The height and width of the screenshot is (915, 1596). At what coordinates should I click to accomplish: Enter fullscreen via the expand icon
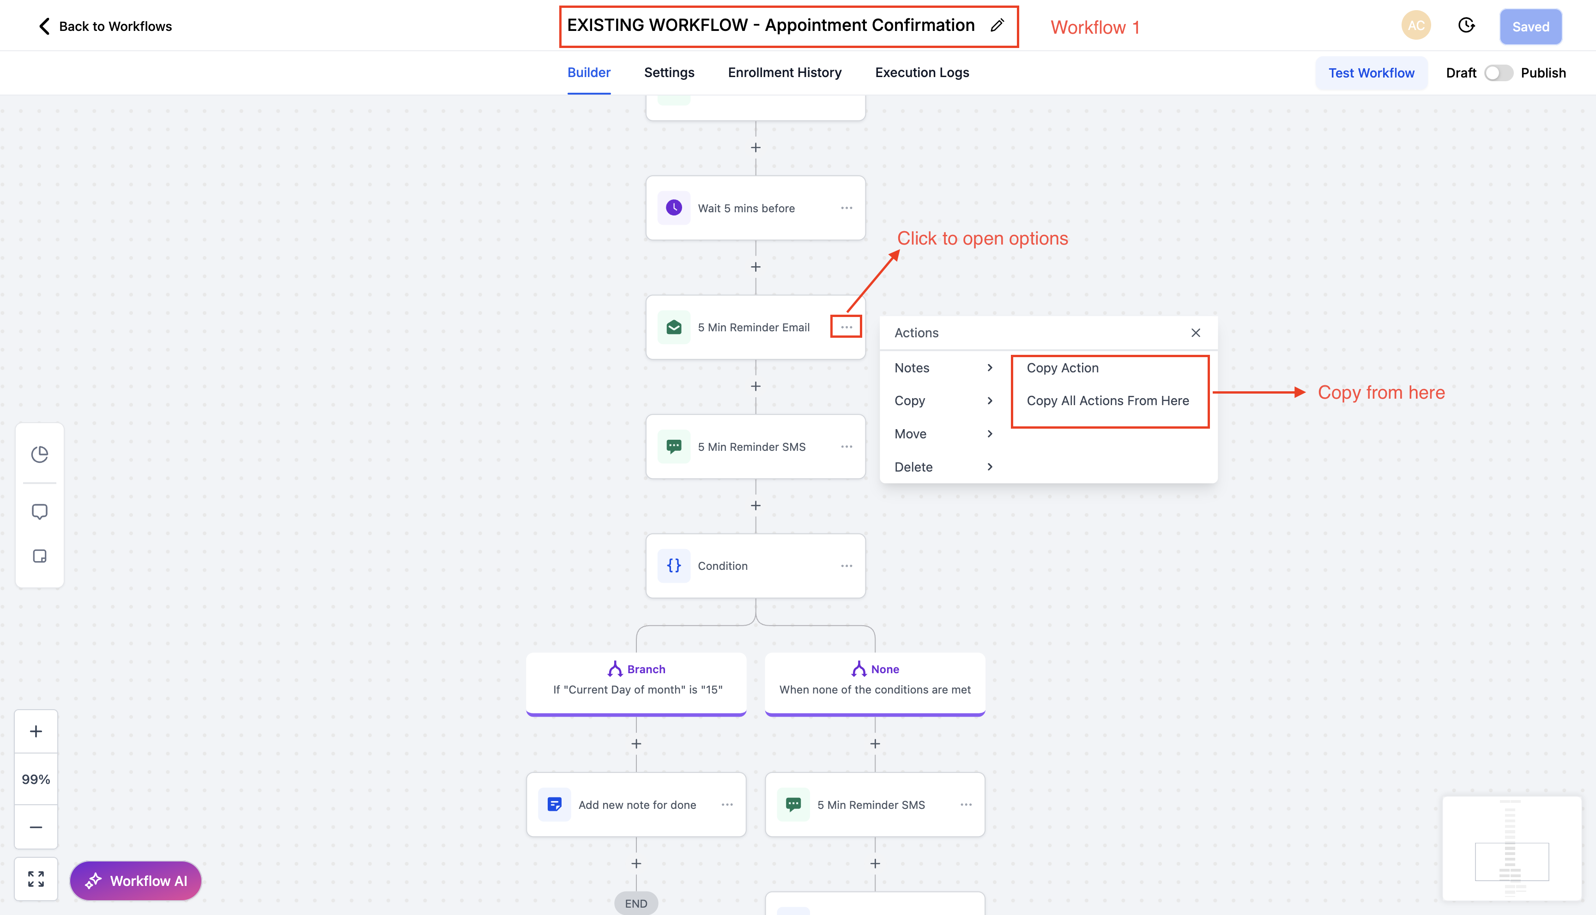coord(36,879)
